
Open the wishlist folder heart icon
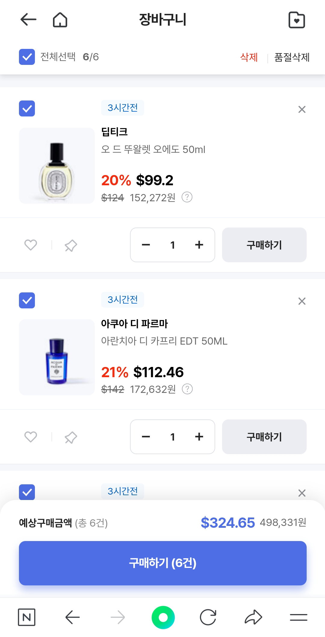tap(297, 20)
